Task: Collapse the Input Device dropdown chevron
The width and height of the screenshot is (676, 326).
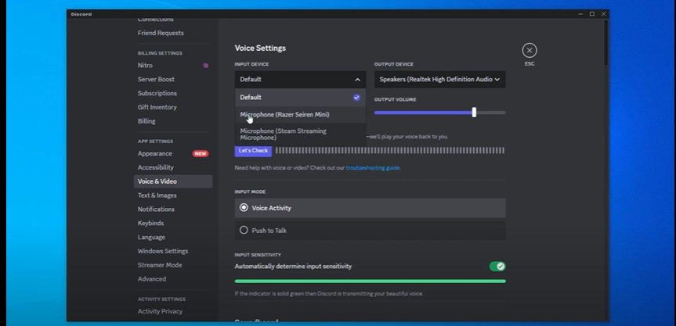Action: pyautogui.click(x=357, y=80)
